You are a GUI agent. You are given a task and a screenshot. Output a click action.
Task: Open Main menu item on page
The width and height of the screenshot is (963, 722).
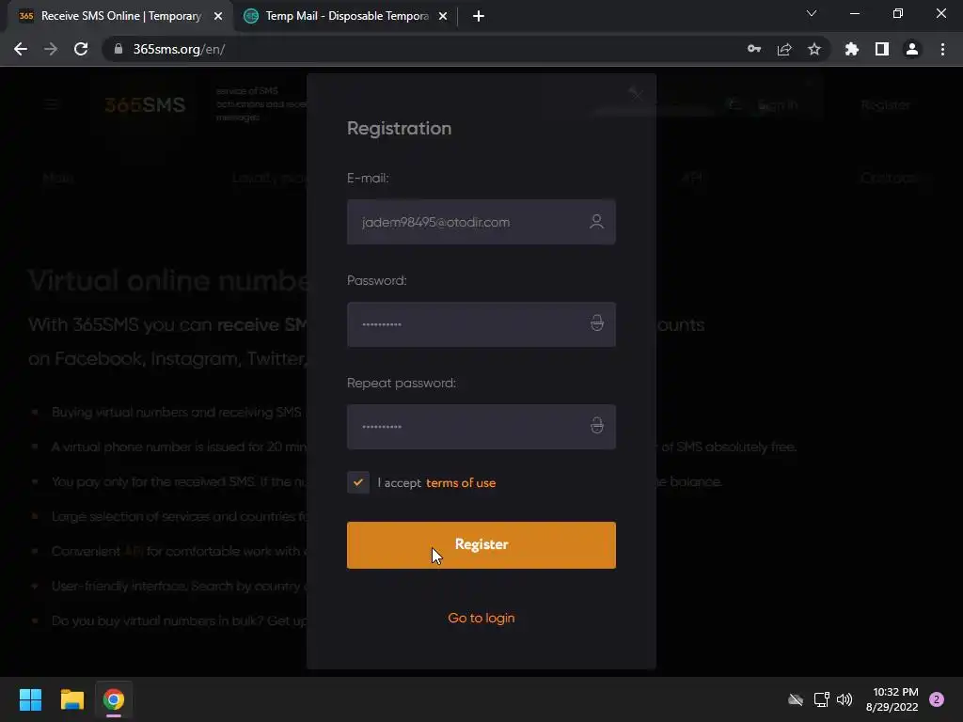(58, 178)
